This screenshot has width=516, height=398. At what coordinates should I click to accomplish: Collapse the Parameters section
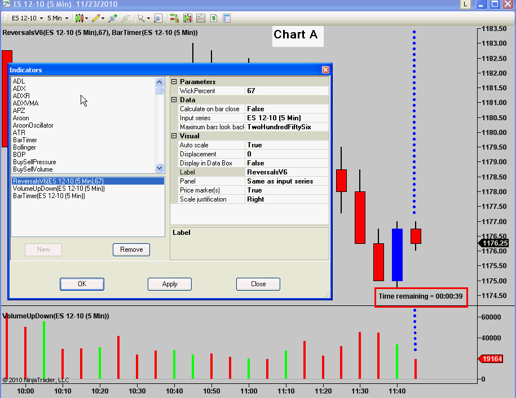(174, 82)
